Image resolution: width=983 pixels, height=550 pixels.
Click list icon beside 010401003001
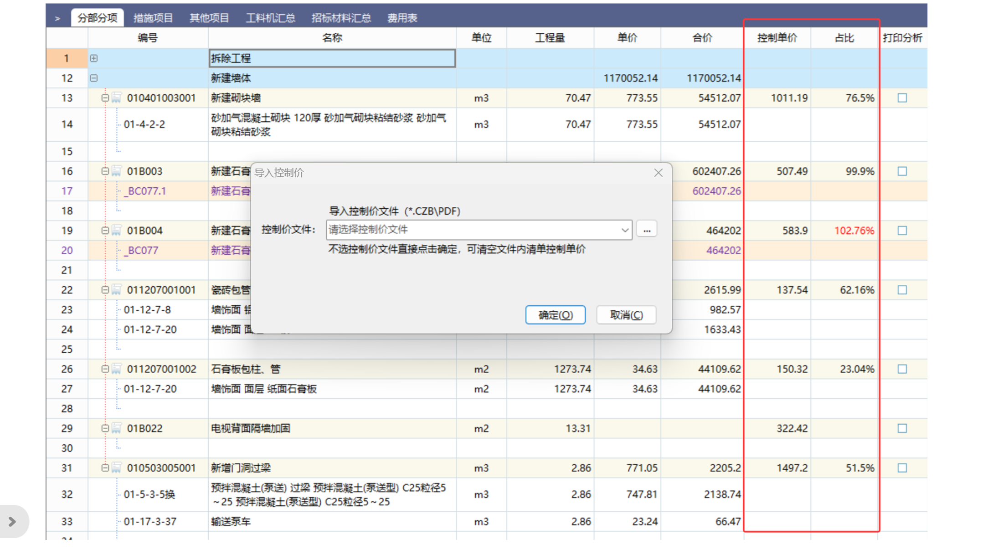click(117, 98)
